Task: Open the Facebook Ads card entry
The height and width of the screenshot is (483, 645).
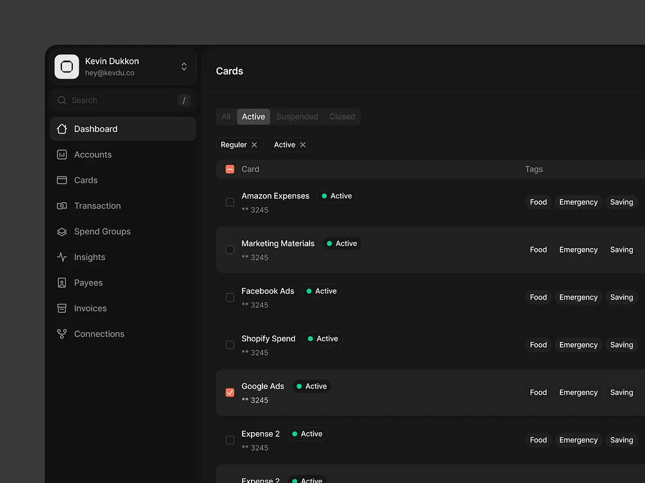Action: 268,290
